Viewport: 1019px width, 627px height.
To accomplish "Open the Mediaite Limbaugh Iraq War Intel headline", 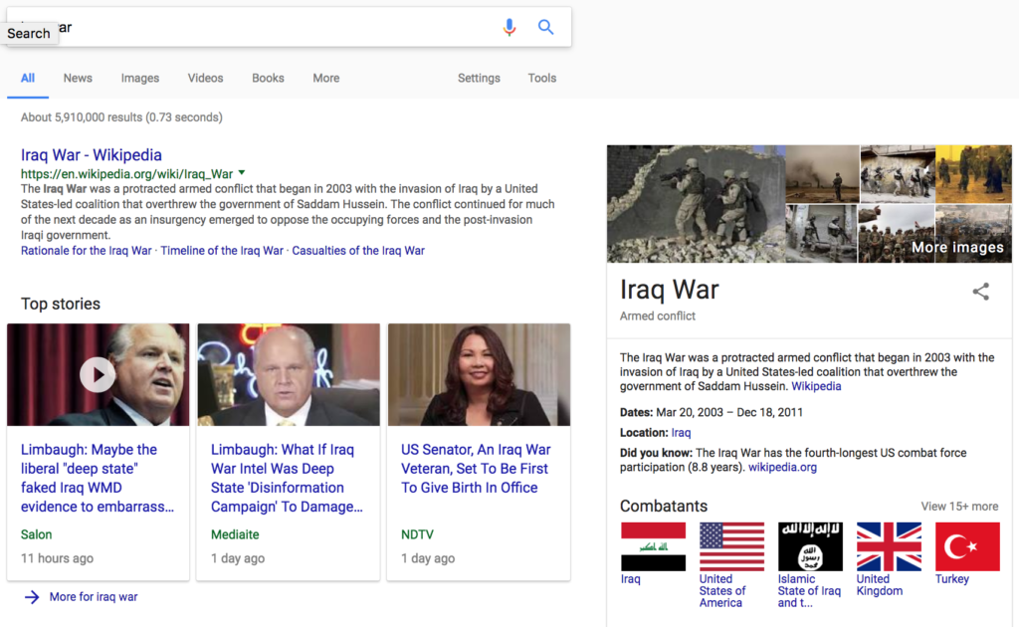I will pos(287,478).
